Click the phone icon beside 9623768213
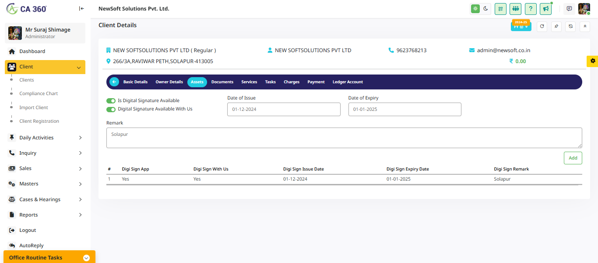 (391, 50)
